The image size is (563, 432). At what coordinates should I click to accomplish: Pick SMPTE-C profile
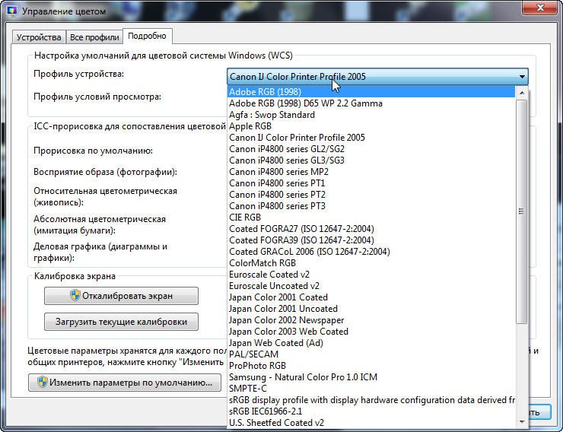tap(371, 389)
